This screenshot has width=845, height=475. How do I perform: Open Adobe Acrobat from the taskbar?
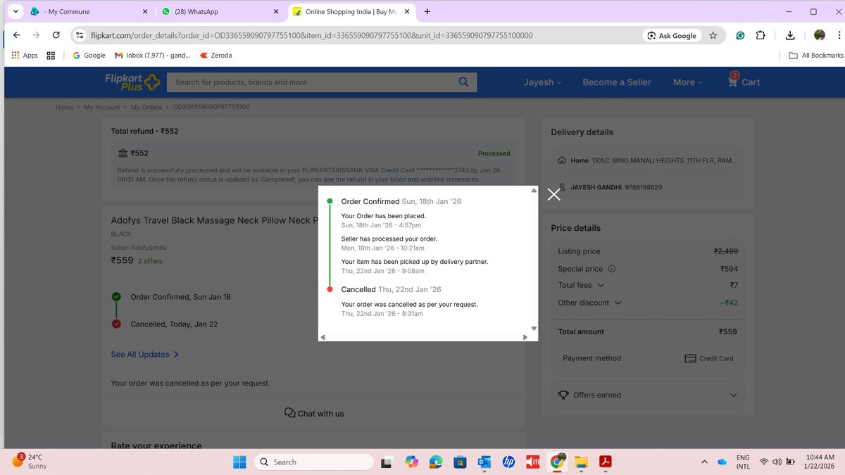(605, 462)
